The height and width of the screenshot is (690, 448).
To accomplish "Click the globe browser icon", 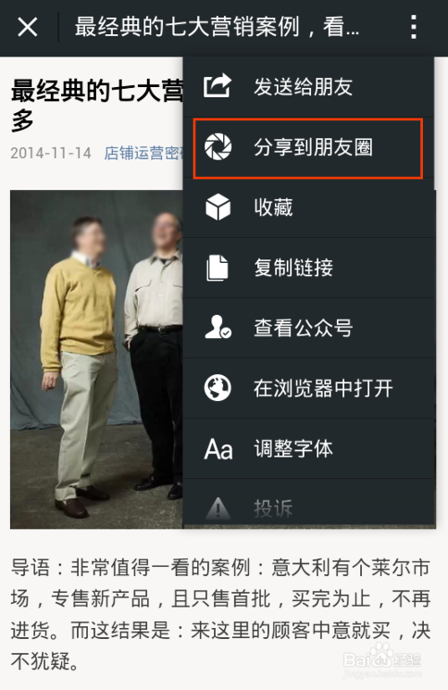I will (218, 388).
